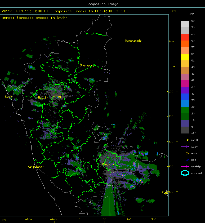205x223 pixels.
Task: Pick the 65 dBZ red swatch
Action: (185, 37)
